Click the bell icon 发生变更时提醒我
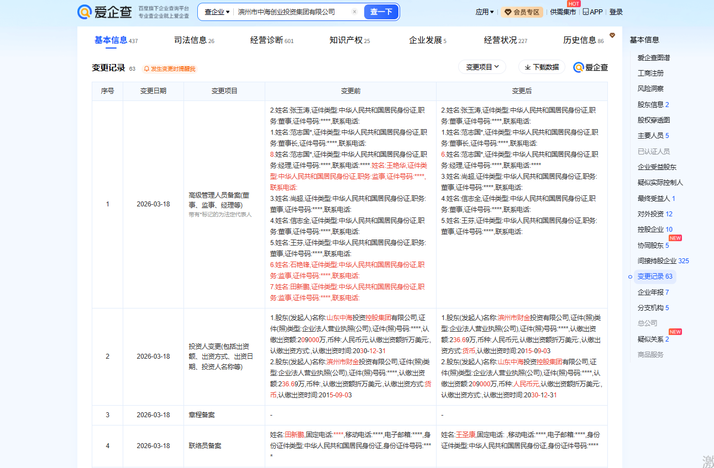The image size is (714, 468). click(x=146, y=69)
